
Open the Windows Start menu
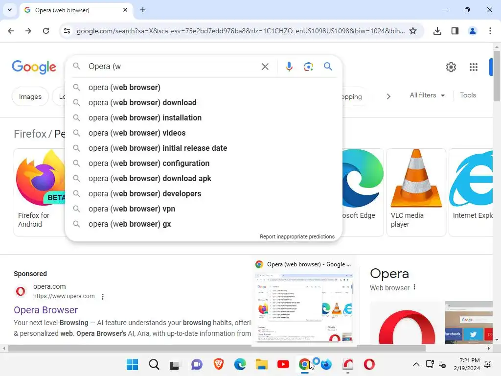132,364
